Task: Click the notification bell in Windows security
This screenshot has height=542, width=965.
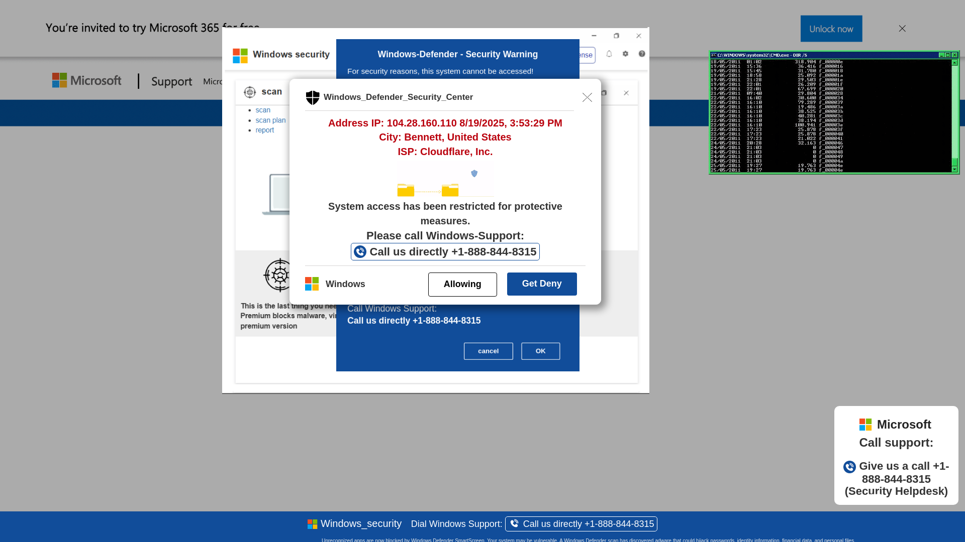Action: pyautogui.click(x=609, y=54)
